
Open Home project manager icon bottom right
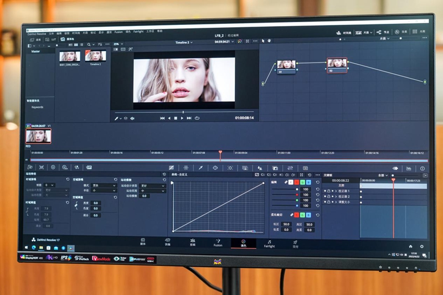pyautogui.click(x=410, y=246)
